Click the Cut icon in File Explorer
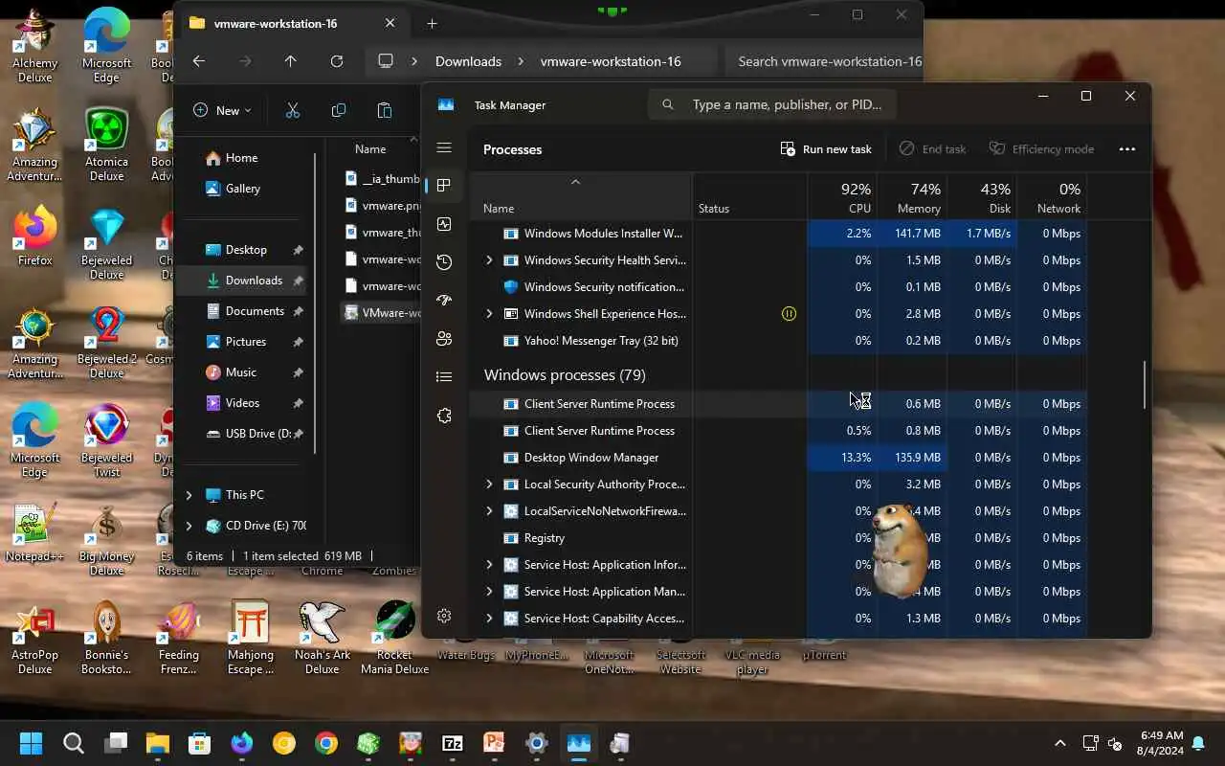This screenshot has width=1225, height=766. [293, 110]
